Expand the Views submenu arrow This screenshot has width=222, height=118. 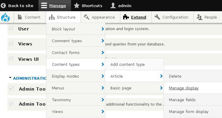pos(103,112)
